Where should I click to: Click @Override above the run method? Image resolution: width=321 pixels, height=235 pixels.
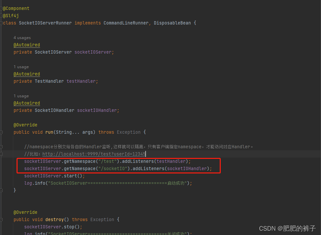click(25, 125)
